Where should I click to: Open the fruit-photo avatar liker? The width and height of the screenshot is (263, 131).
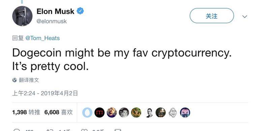tap(136, 112)
